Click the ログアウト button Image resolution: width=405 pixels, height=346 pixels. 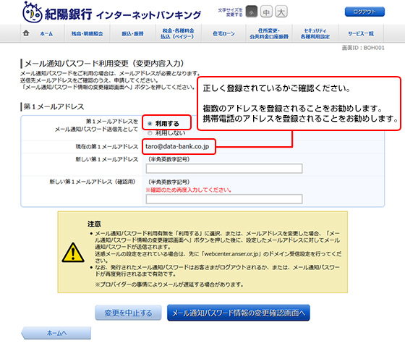pyautogui.click(x=364, y=12)
